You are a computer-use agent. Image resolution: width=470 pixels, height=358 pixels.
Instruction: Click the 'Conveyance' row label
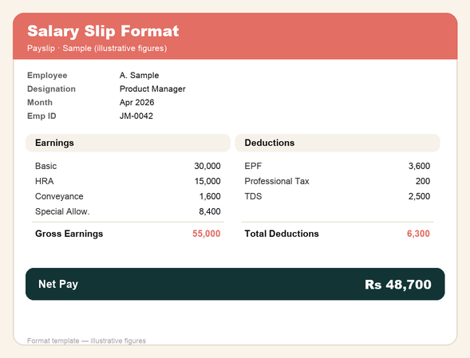pos(59,196)
